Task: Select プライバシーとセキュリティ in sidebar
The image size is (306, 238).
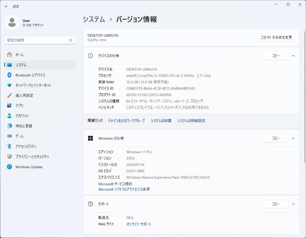Action: pos(40,157)
